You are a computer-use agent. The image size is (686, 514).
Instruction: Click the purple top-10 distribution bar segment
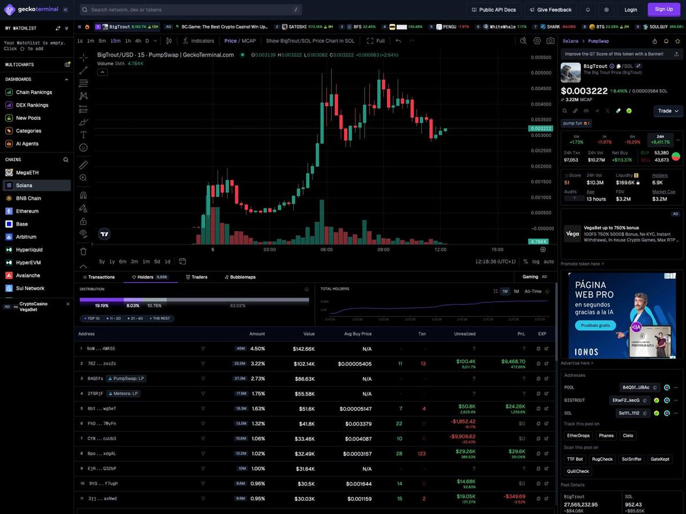102,299
